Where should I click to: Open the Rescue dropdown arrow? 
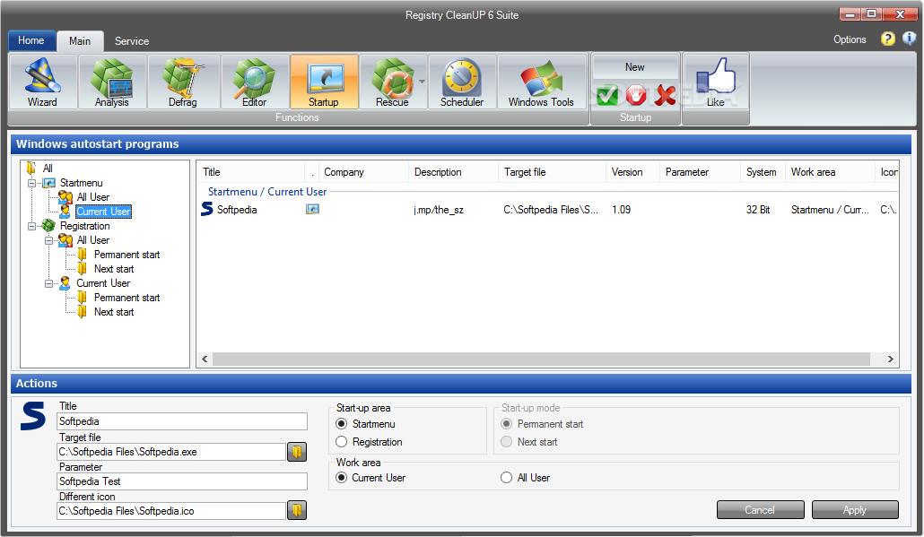[422, 82]
